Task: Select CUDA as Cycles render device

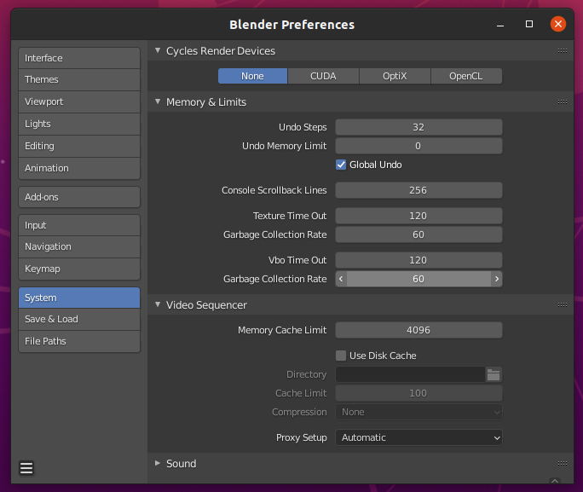Action: 323,76
